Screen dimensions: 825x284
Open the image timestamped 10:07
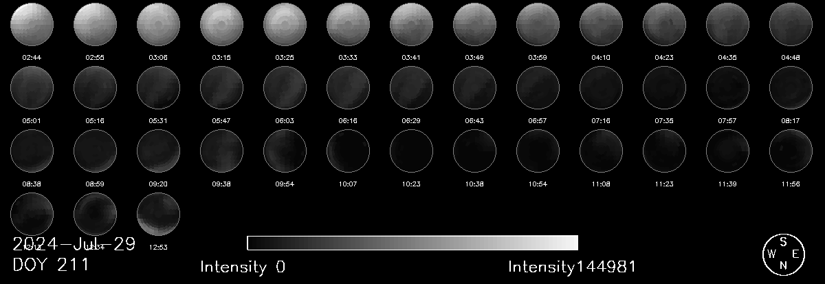point(348,151)
